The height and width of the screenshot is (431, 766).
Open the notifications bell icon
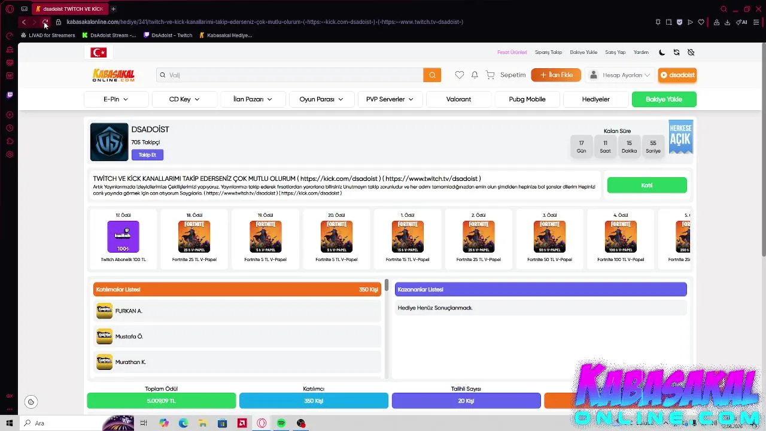(x=475, y=75)
